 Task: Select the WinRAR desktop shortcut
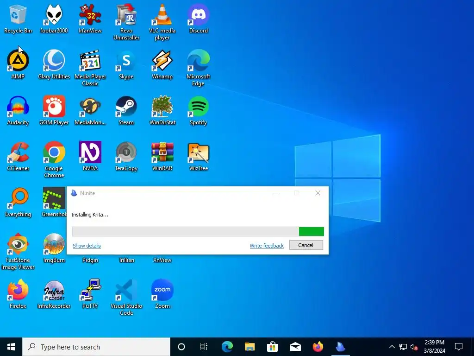coord(162,156)
